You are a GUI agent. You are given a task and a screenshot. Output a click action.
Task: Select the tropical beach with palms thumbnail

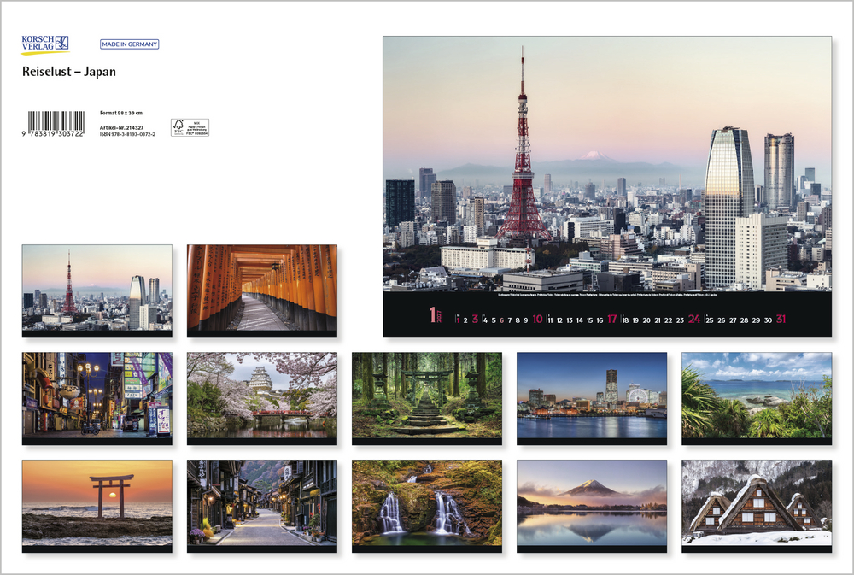coord(757,396)
